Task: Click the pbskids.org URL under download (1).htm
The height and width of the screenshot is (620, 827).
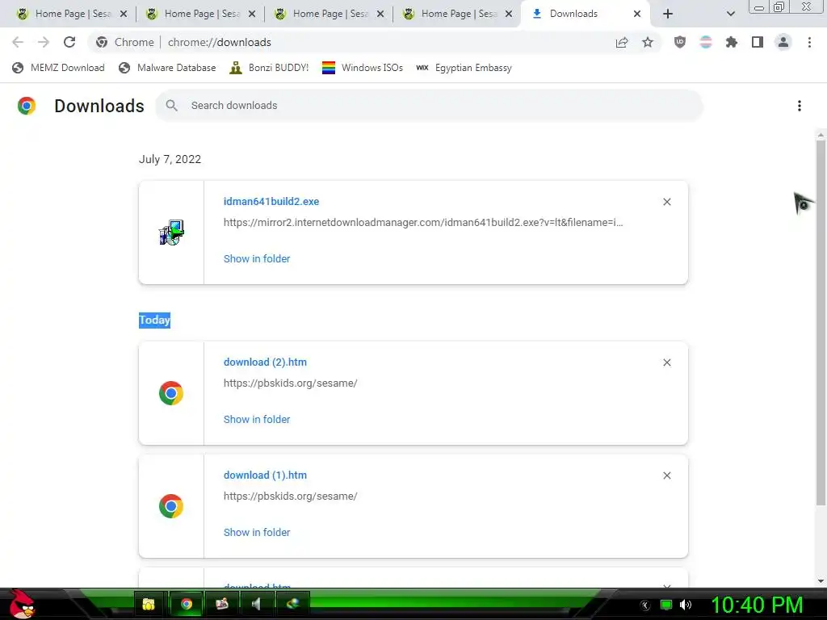Action: coord(290,496)
